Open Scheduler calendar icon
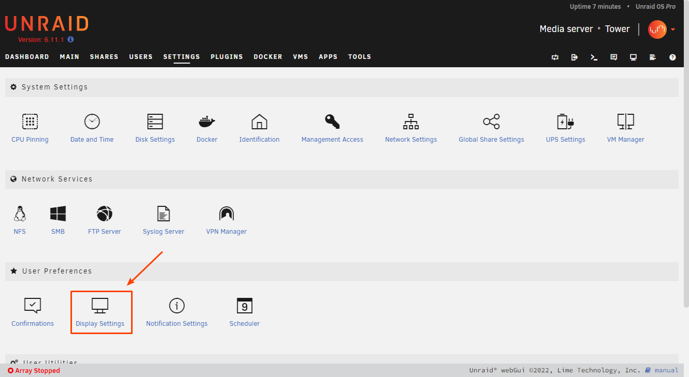689x377 pixels. point(245,306)
